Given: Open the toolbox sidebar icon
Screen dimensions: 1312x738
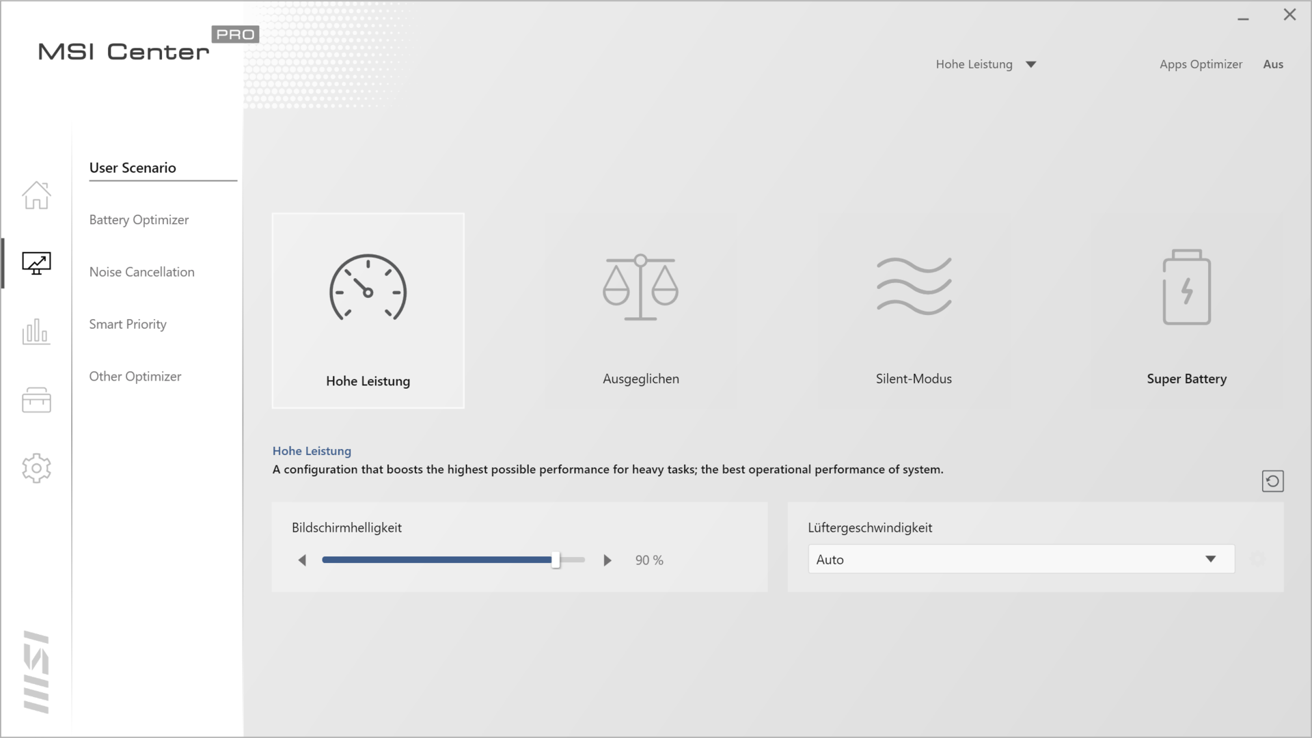Looking at the screenshot, I should (36, 400).
